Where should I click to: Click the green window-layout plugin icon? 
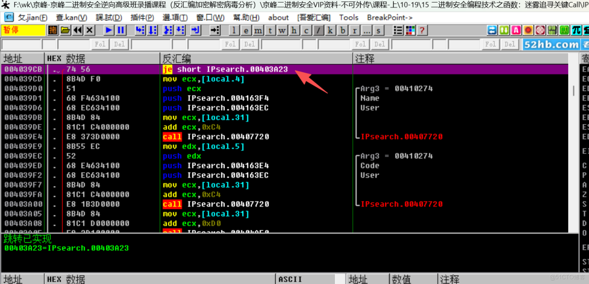click(564, 30)
